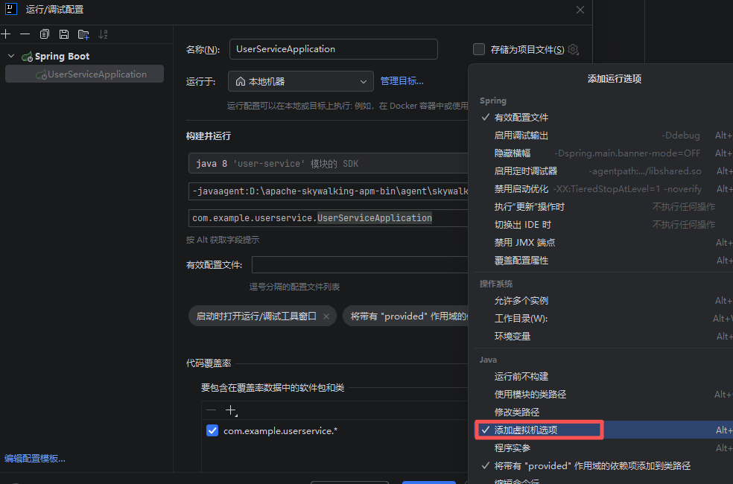Remove the 启动时打开运行/调试工具窗口 chip
Viewport: 733px width, 484px height.
[x=326, y=316]
